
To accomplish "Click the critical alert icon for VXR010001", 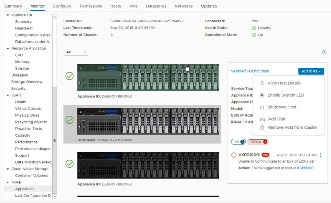I will [x=234, y=155].
